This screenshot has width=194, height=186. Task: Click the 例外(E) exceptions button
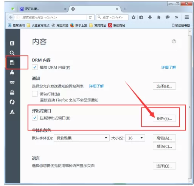164,118
